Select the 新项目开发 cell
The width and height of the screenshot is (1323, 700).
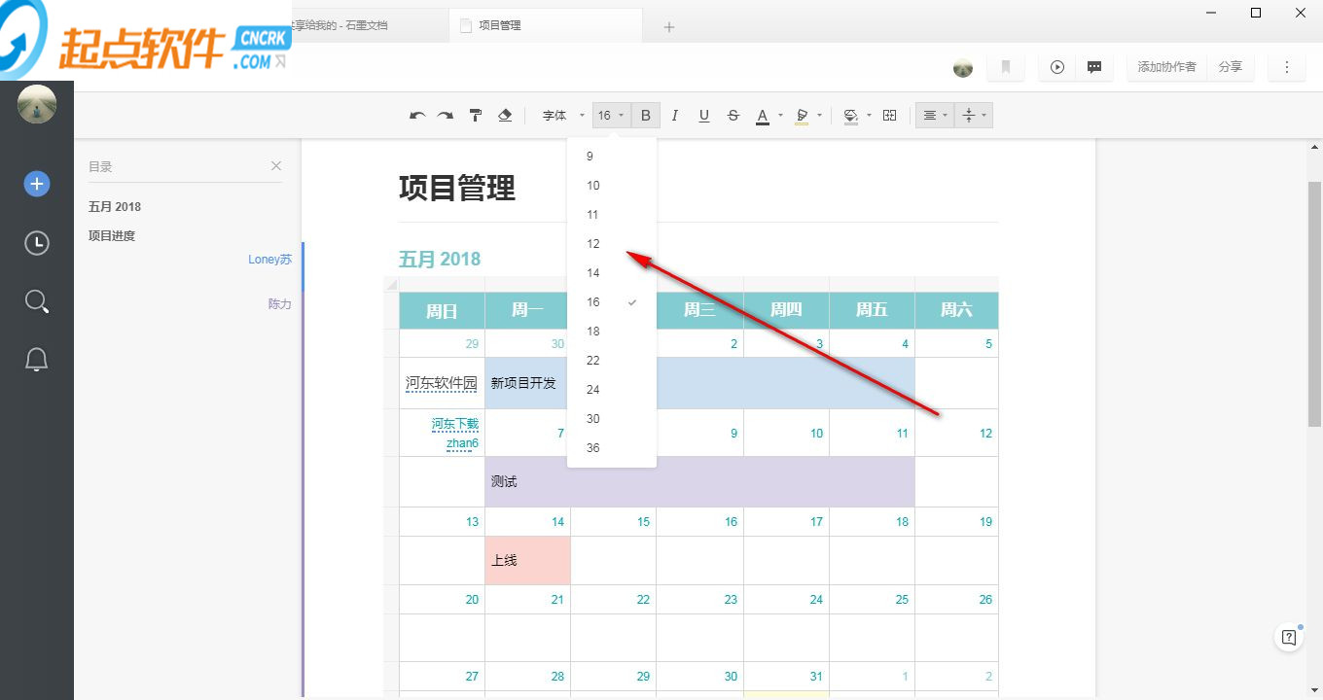pos(699,383)
